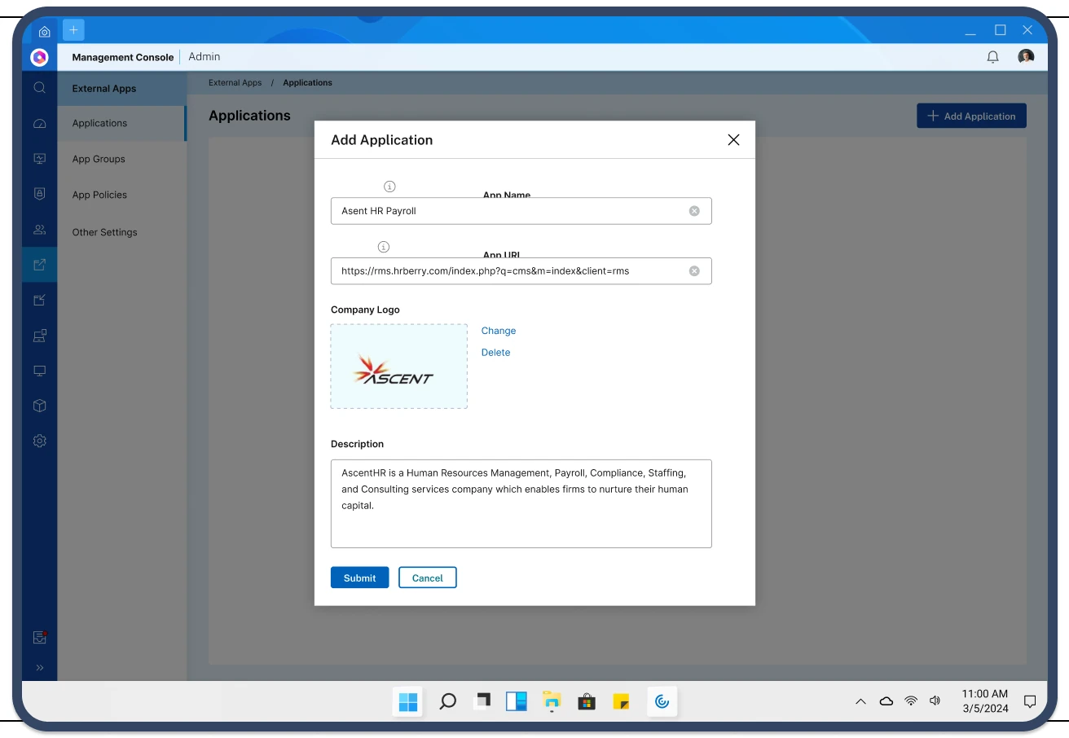Show hidden system tray icons
Viewport: 1069px width, 738px height.
pos(860,701)
